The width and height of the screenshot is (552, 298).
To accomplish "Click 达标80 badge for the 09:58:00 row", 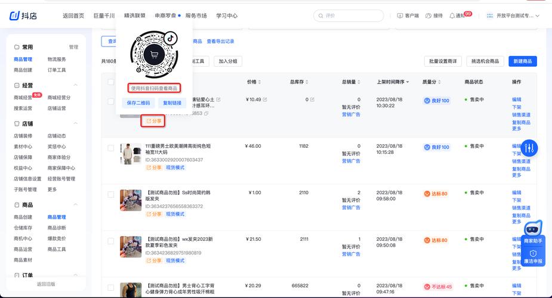I will [x=436, y=194].
